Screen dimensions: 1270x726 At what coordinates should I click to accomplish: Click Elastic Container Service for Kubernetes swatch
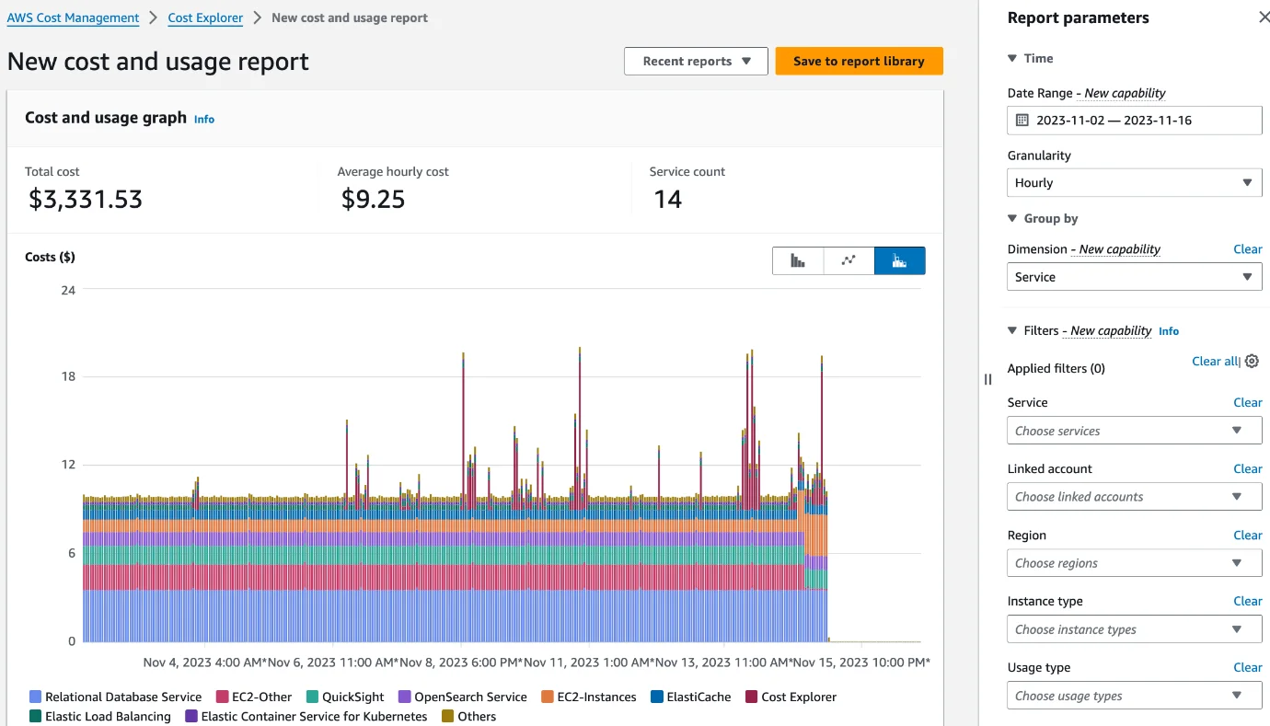pyautogui.click(x=191, y=717)
